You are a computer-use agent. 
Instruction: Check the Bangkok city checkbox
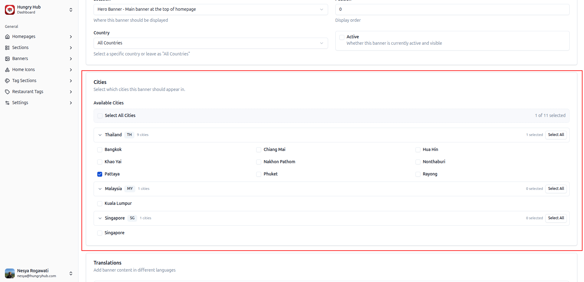coord(100,150)
